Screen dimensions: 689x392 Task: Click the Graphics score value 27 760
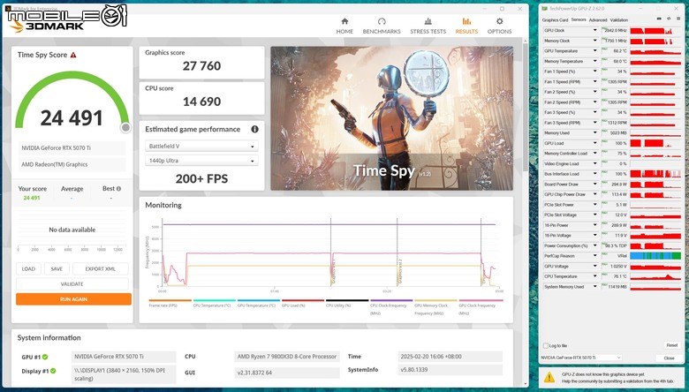click(x=201, y=66)
